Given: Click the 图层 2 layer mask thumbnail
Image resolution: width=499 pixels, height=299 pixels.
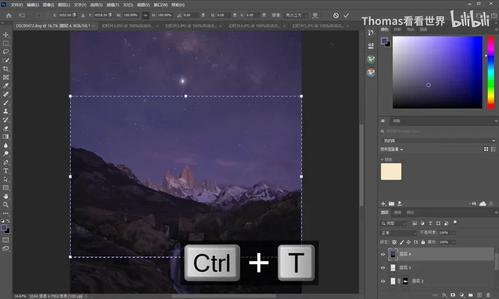Looking at the screenshot, I should (405, 281).
